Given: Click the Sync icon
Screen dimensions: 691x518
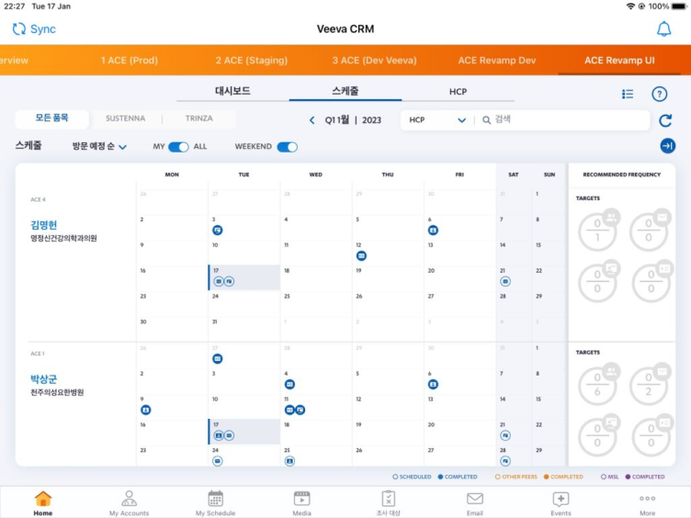Looking at the screenshot, I should click(19, 29).
